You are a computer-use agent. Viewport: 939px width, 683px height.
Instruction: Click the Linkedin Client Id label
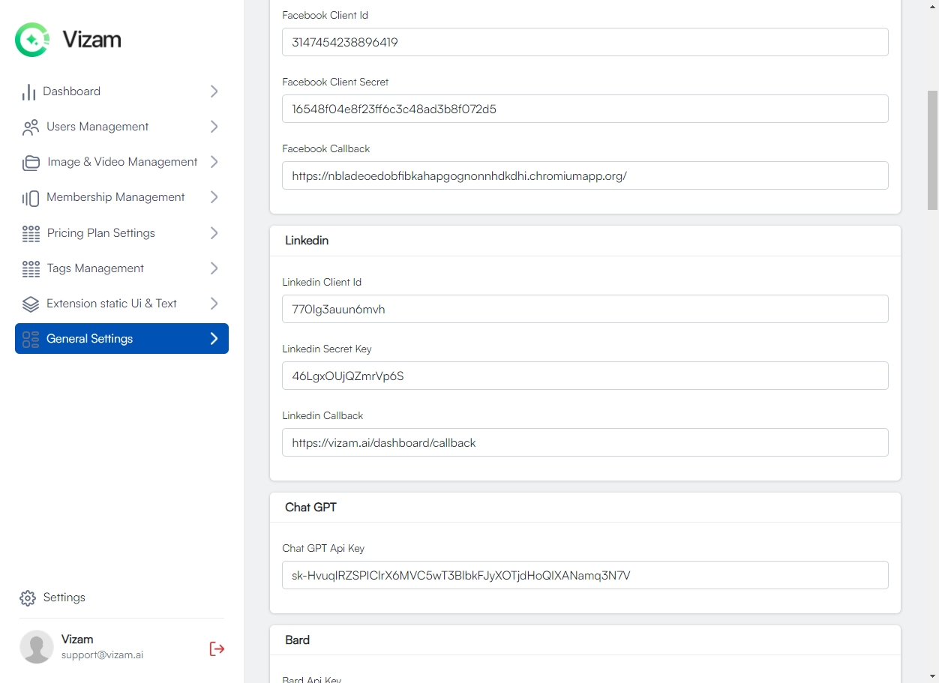322,282
